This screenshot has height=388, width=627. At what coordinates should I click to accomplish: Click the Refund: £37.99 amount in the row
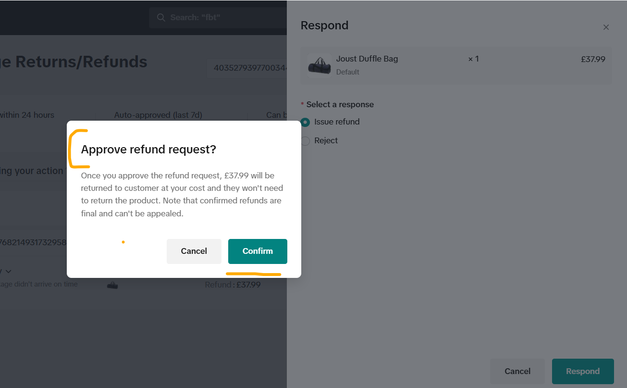click(233, 285)
